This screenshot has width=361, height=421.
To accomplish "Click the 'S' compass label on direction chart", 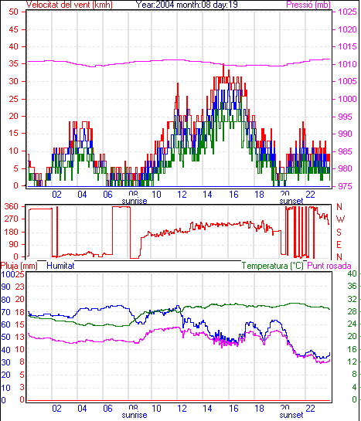I will click(339, 232).
